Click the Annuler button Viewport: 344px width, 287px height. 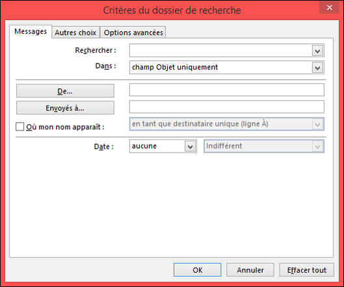click(x=250, y=270)
